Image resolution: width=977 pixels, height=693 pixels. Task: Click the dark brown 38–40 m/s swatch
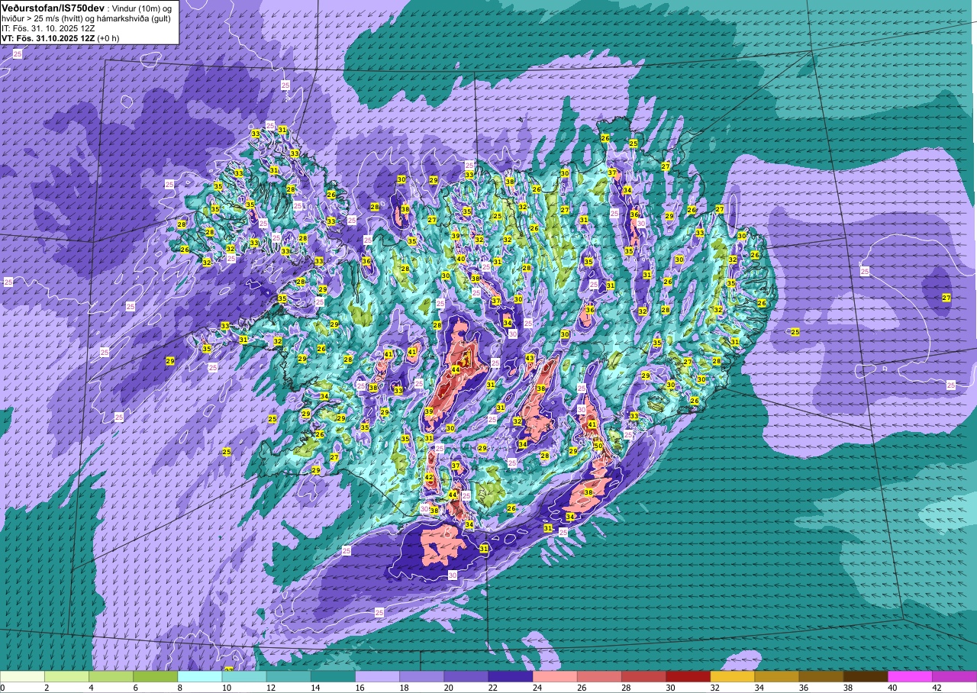click(866, 676)
